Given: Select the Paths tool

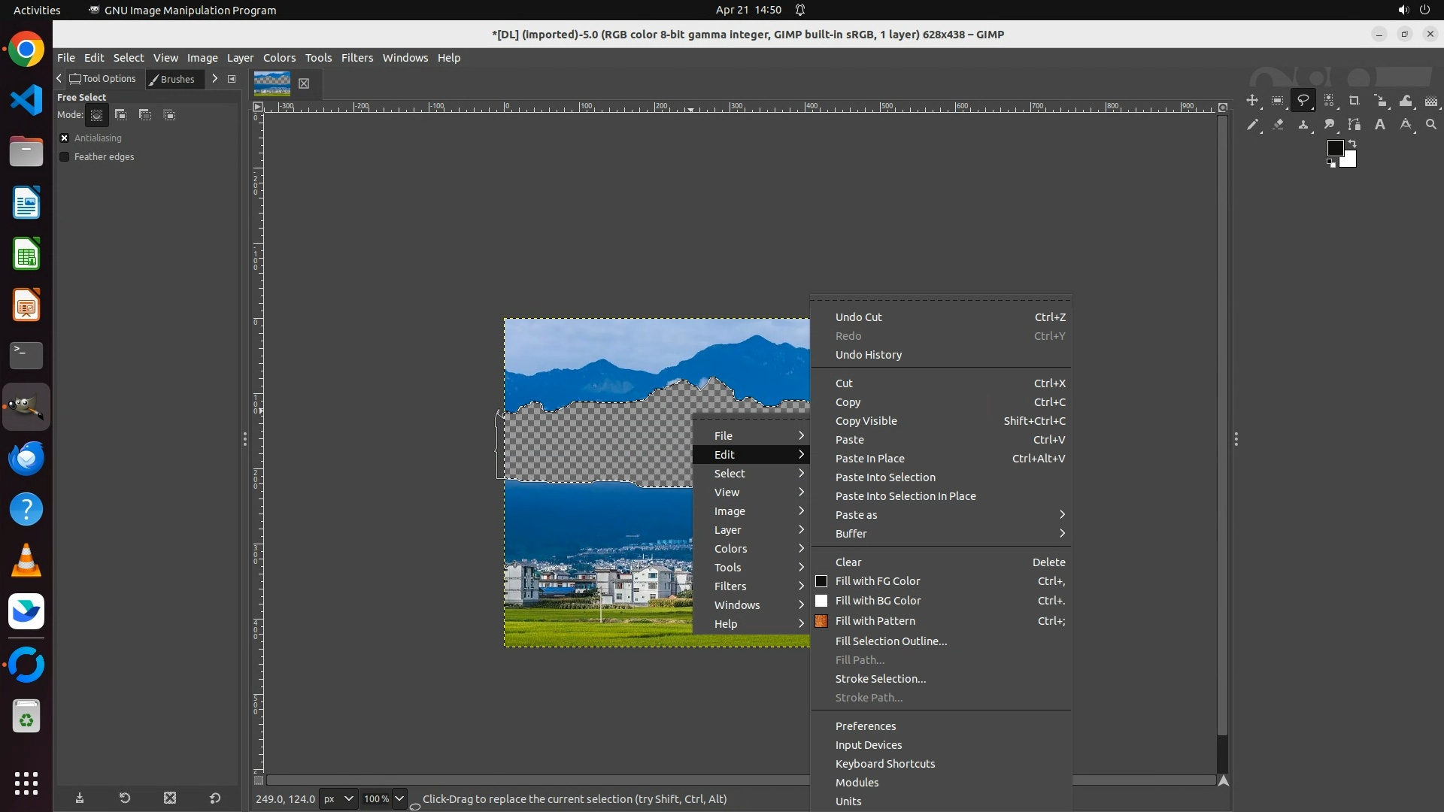Looking at the screenshot, I should pos(1355,125).
